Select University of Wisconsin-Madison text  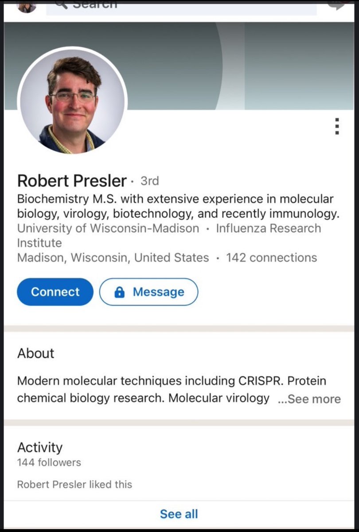tap(108, 229)
